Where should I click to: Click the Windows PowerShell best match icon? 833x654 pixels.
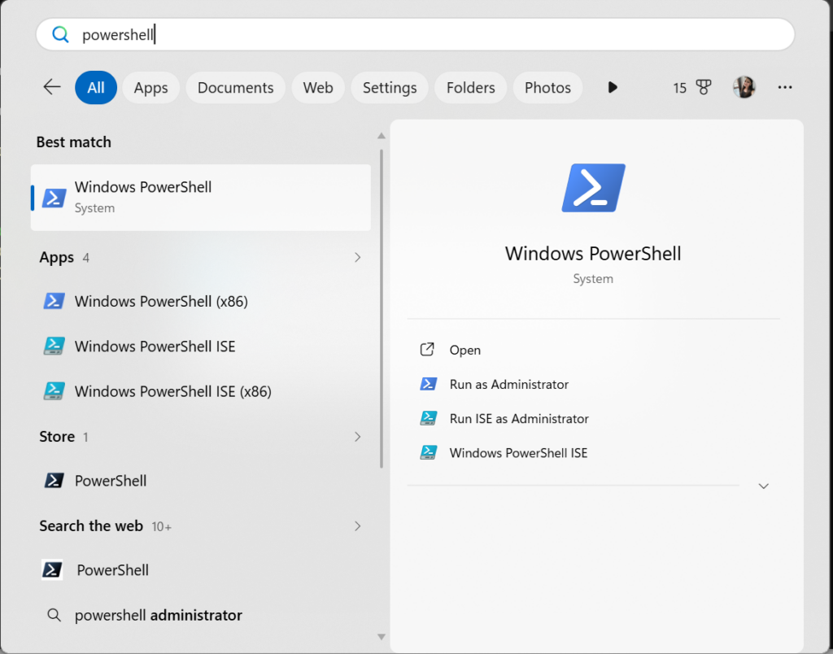pos(55,197)
